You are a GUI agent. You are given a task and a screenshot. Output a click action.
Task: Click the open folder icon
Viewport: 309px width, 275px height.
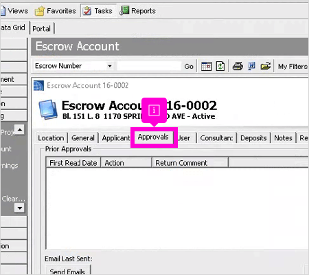tap(266, 66)
